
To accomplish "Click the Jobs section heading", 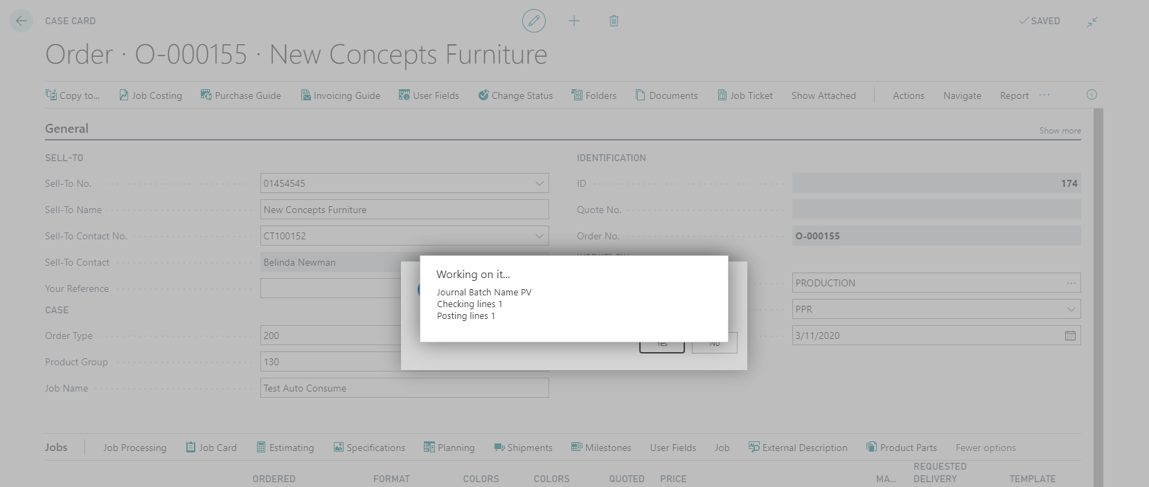I will (56, 448).
